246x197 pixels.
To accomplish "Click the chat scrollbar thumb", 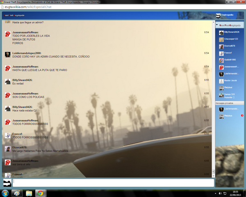I will (x=213, y=172).
